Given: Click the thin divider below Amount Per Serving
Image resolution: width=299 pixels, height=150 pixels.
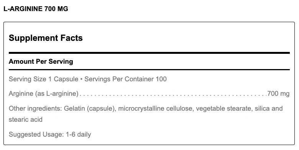Looking at the screenshot, I should pos(149,70).
